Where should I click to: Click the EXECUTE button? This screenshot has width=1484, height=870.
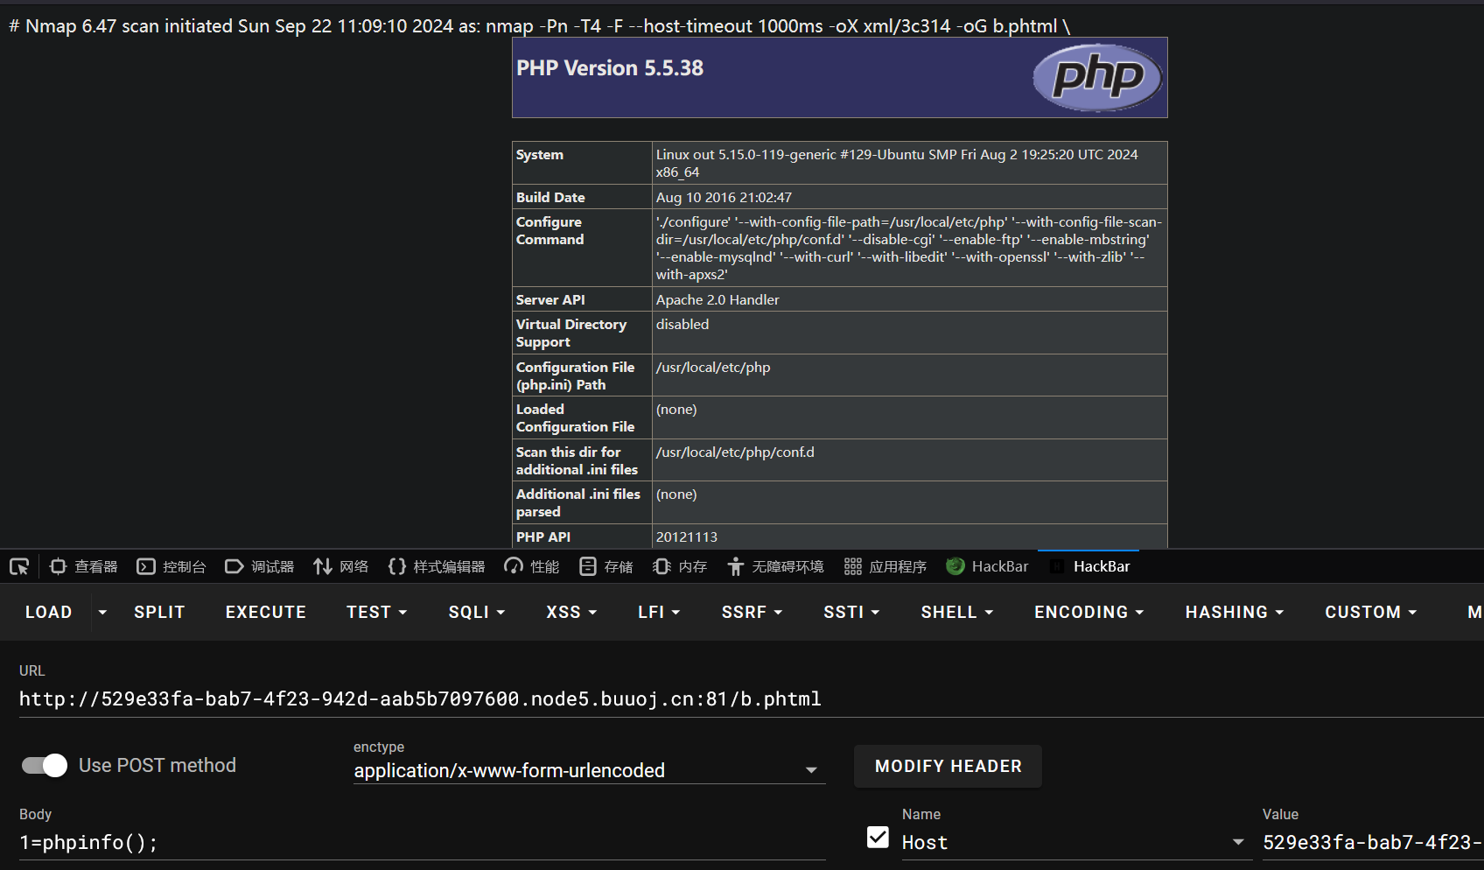265,612
